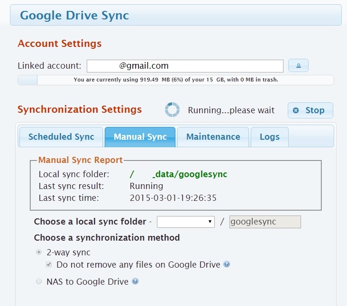Click the googlesync folder name field
Image resolution: width=347 pixels, height=306 pixels.
coord(265,222)
